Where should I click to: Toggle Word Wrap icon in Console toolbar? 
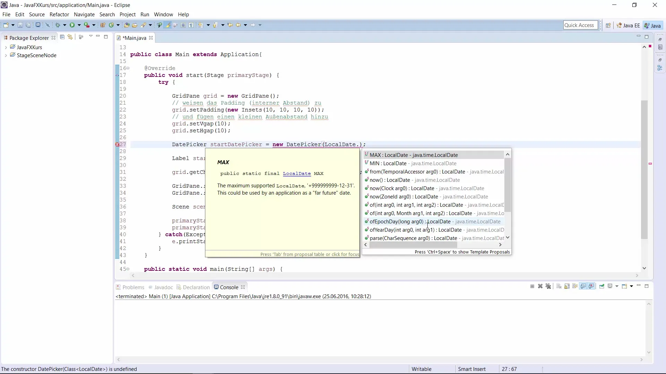[x=575, y=286]
